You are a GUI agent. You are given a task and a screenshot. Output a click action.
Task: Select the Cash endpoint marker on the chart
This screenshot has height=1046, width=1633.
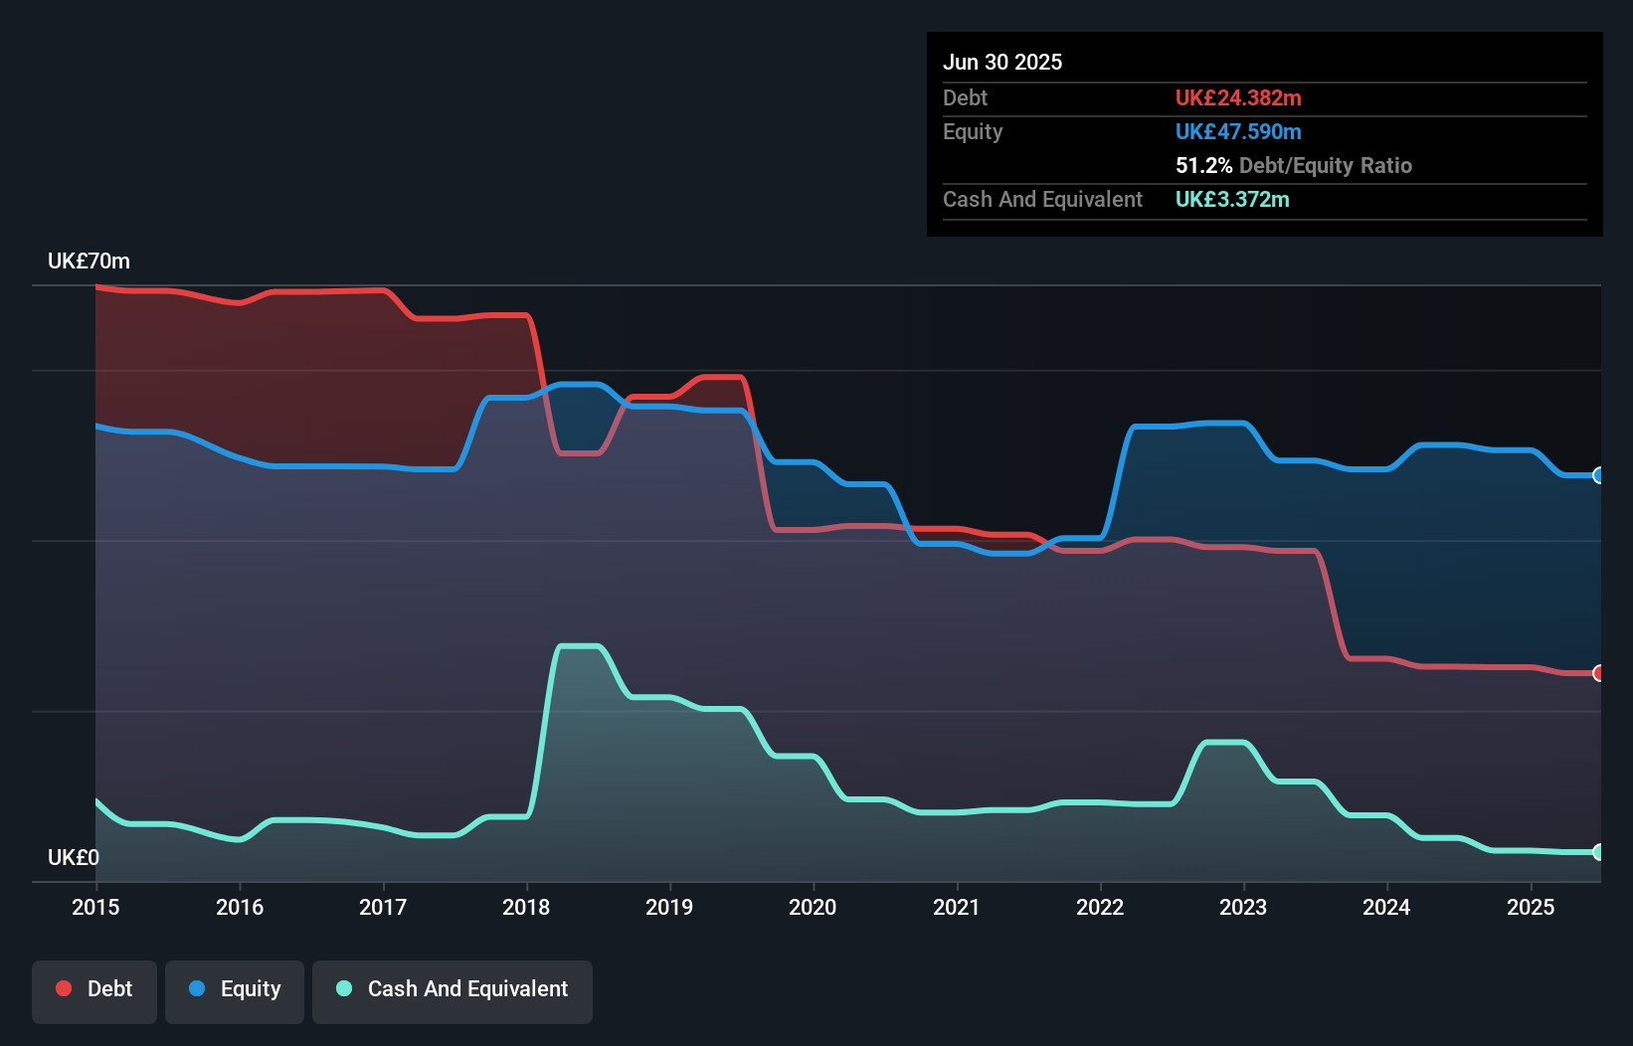coord(1597,853)
